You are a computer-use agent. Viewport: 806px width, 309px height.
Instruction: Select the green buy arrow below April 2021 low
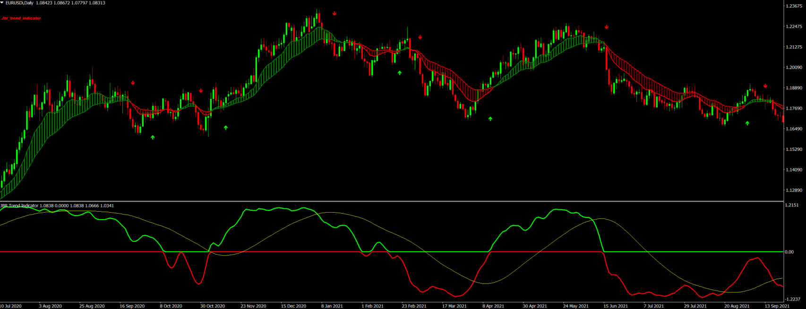point(490,119)
